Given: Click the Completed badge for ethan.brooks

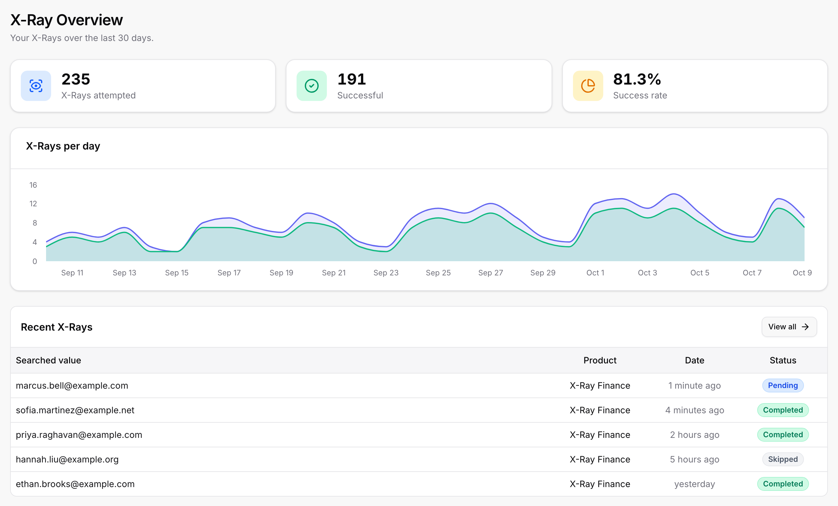Looking at the screenshot, I should click(783, 484).
